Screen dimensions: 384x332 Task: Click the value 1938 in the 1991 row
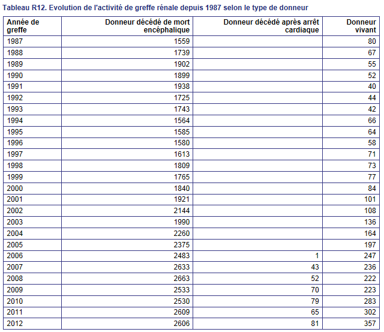(182, 86)
